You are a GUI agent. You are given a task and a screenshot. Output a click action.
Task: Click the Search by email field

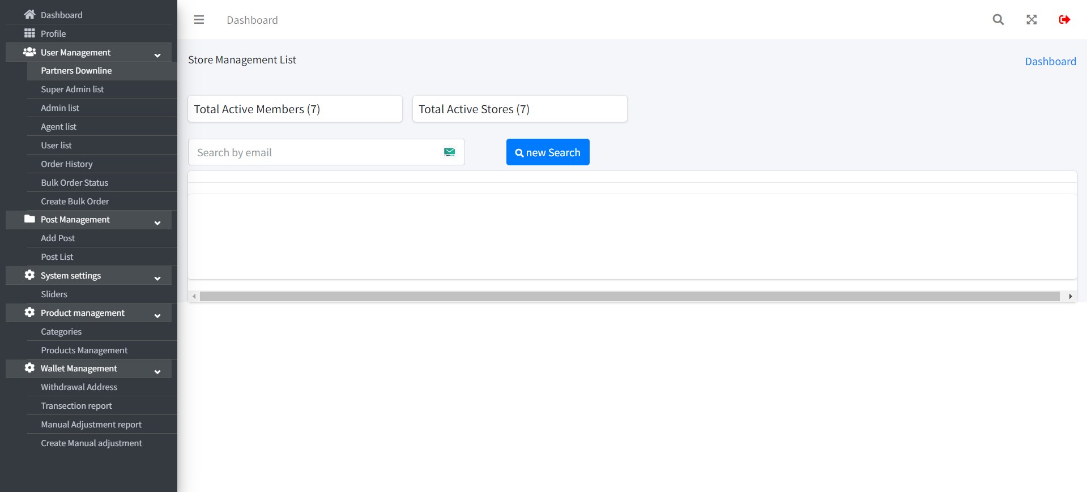(x=314, y=152)
